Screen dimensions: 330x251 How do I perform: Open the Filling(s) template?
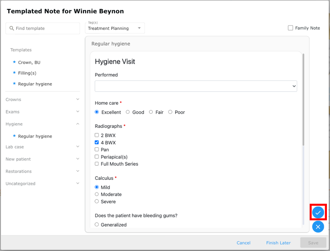[x=27, y=73]
